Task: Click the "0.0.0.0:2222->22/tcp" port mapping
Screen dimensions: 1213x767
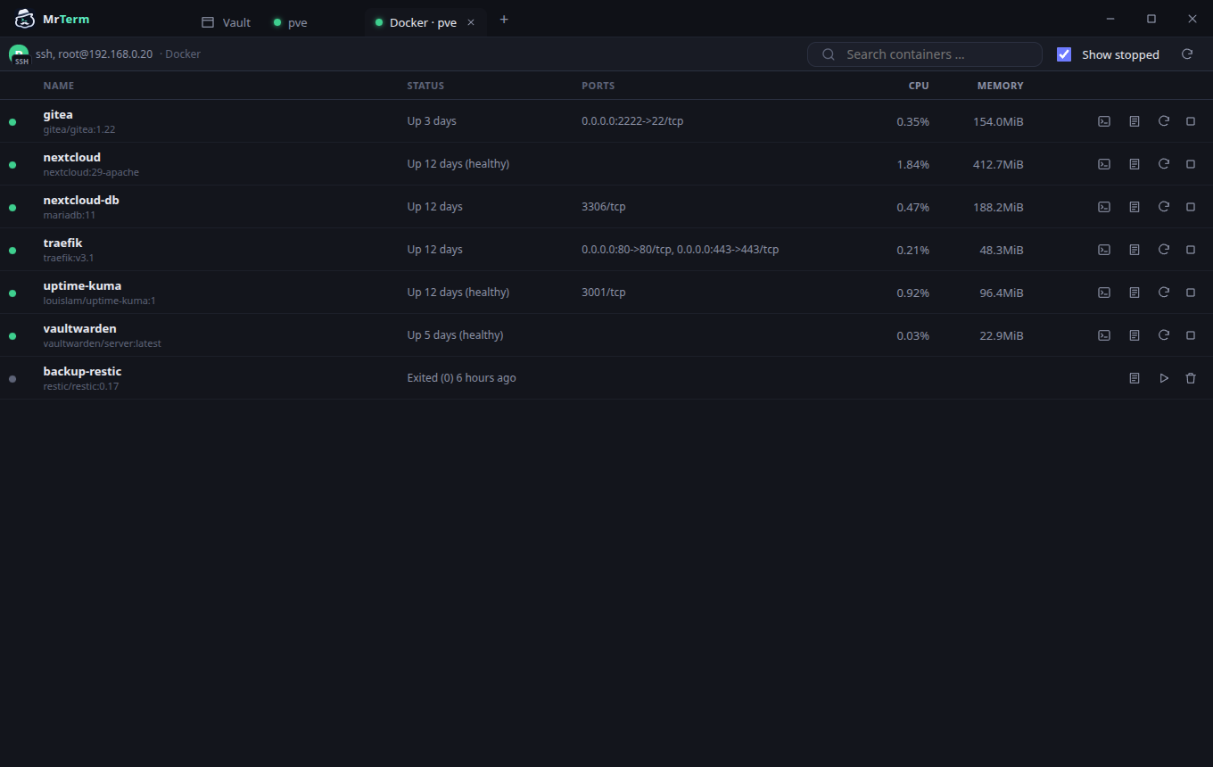Action: click(632, 121)
